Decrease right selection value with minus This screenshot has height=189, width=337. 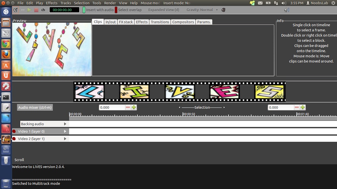[x=297, y=107]
